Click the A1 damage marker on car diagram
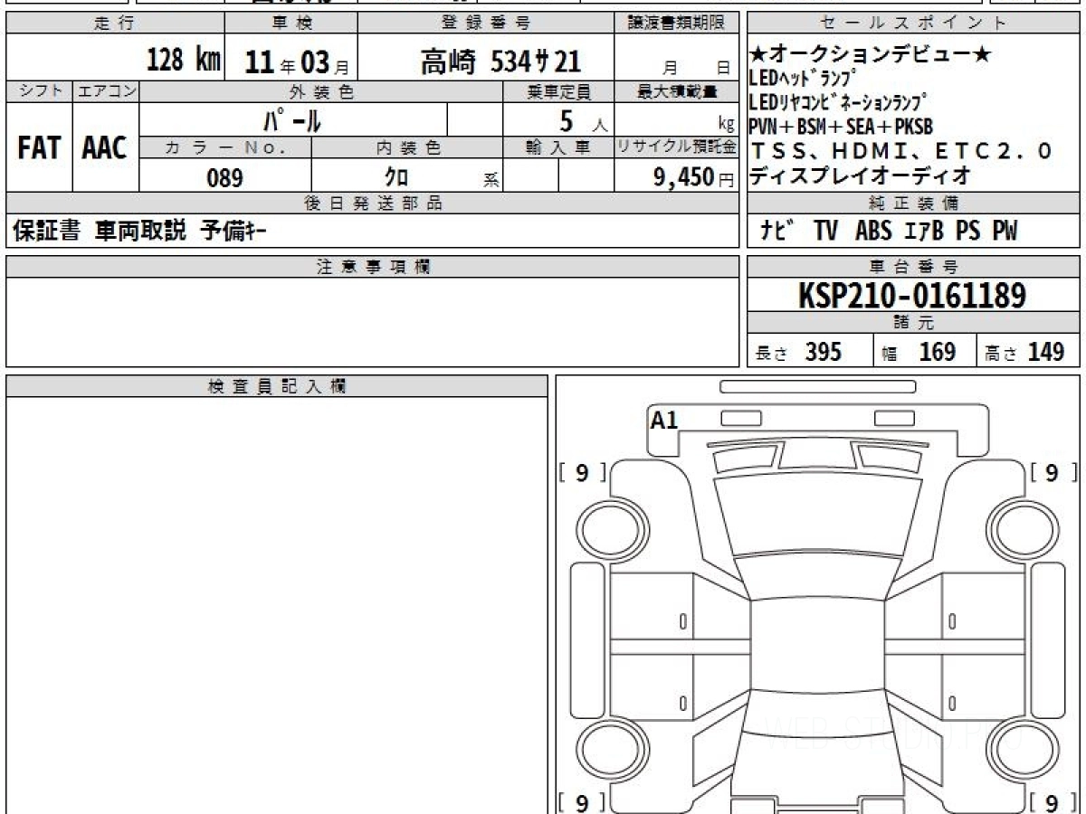Viewport: 1086px width, 814px height. [x=664, y=420]
